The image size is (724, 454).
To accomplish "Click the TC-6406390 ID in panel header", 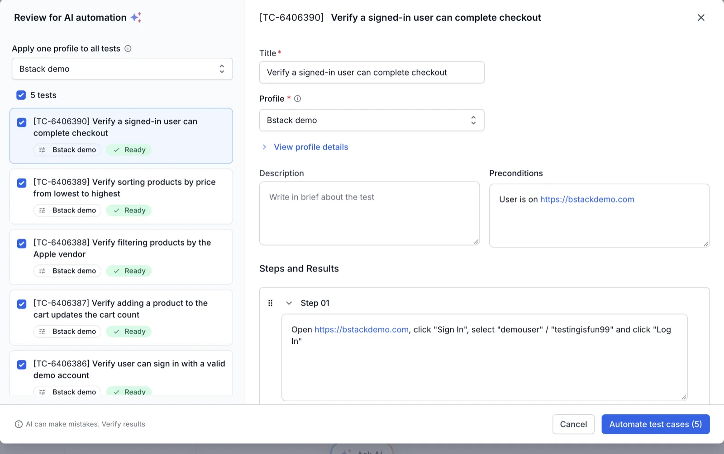I will tap(291, 18).
